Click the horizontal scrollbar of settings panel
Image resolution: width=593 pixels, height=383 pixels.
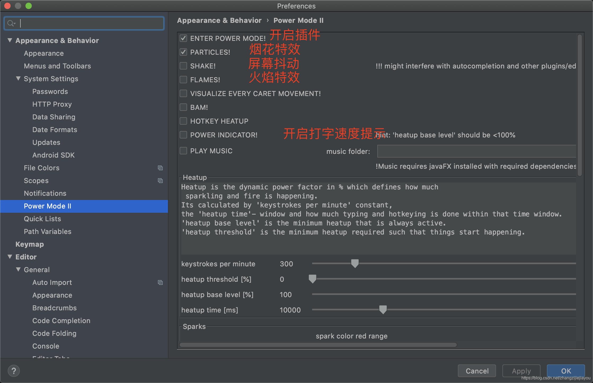point(318,345)
